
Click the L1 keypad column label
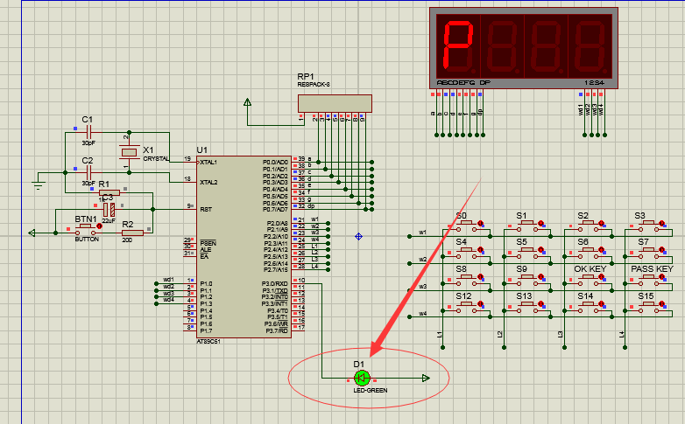[440, 335]
